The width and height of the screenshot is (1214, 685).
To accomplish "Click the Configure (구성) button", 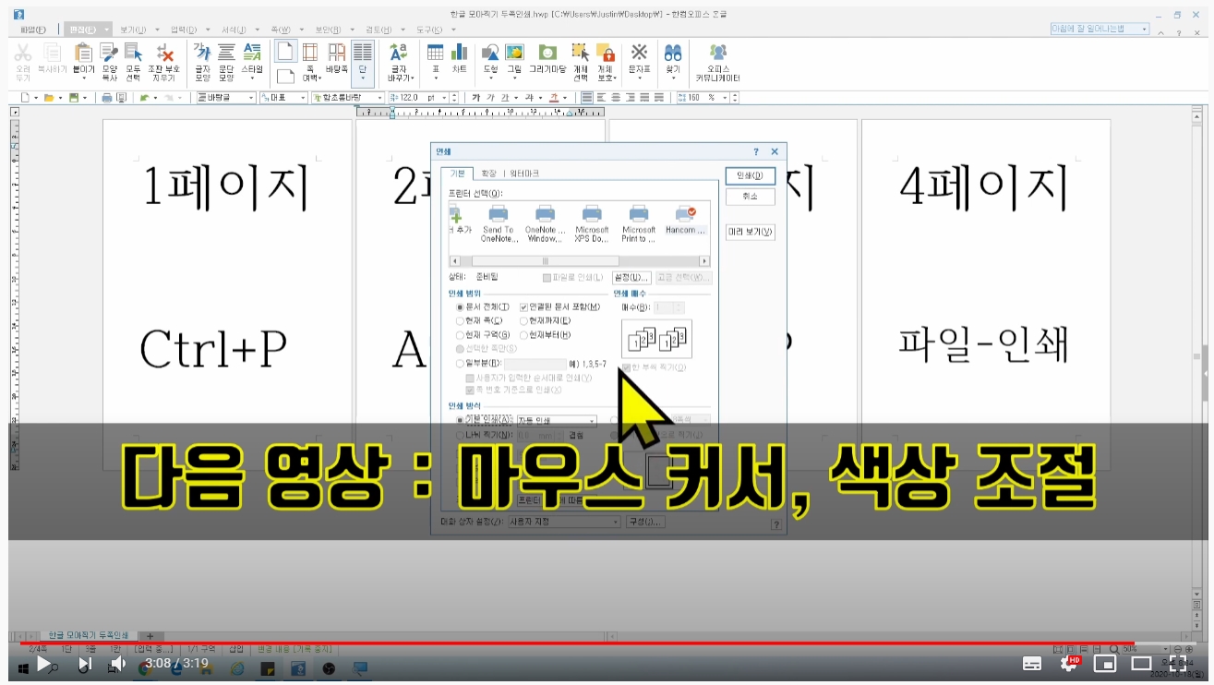I will (x=645, y=522).
